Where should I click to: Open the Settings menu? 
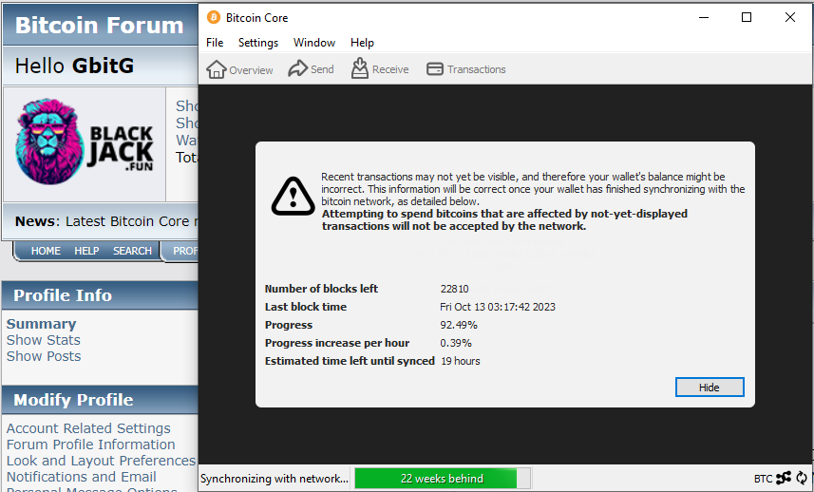pos(258,43)
